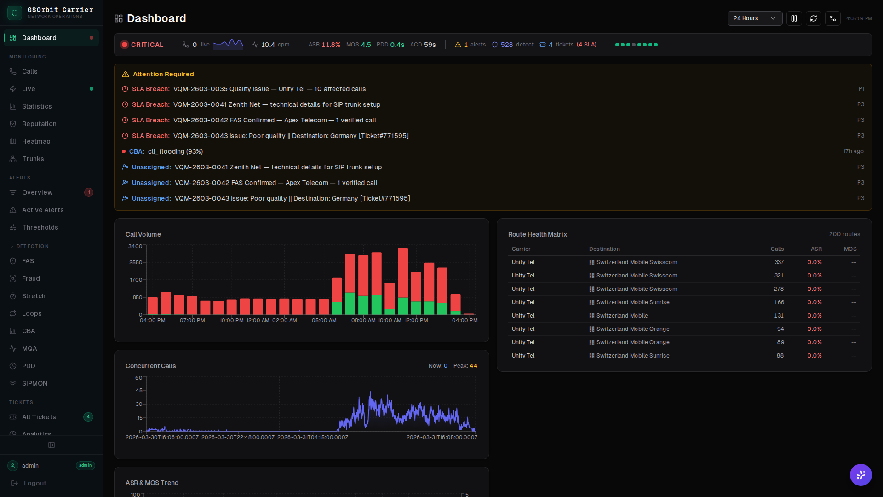The image size is (883, 497).
Task: Open the Fraud detection panel
Action: (x=31, y=278)
